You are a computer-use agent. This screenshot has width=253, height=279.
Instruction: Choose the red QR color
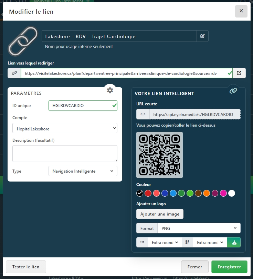(148, 193)
